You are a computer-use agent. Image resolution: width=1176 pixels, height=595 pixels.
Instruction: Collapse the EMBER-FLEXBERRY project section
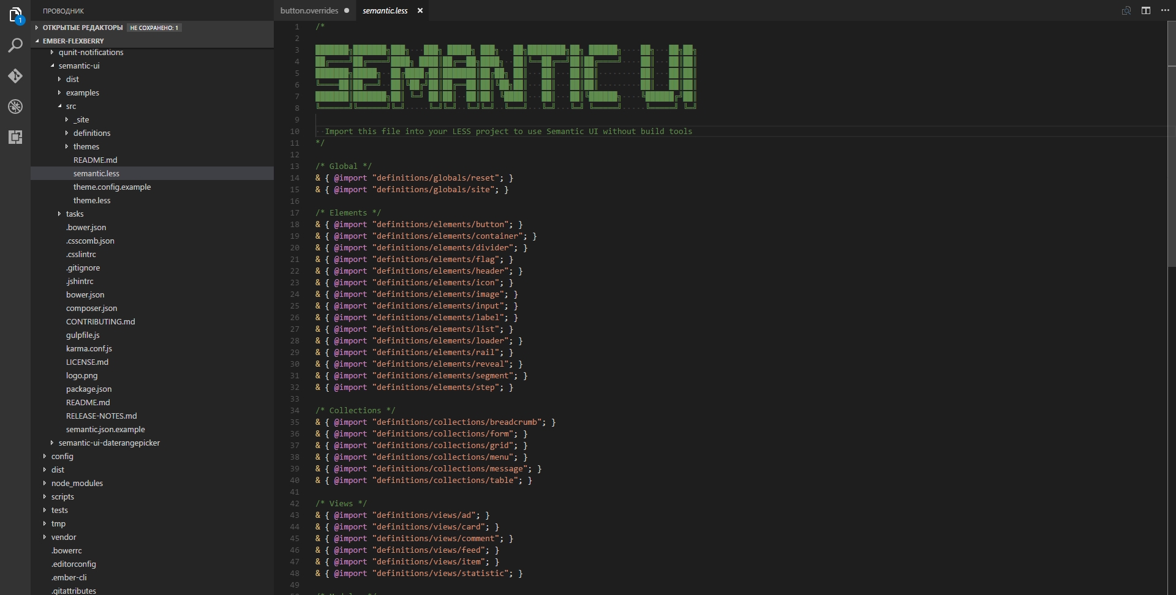click(73, 41)
